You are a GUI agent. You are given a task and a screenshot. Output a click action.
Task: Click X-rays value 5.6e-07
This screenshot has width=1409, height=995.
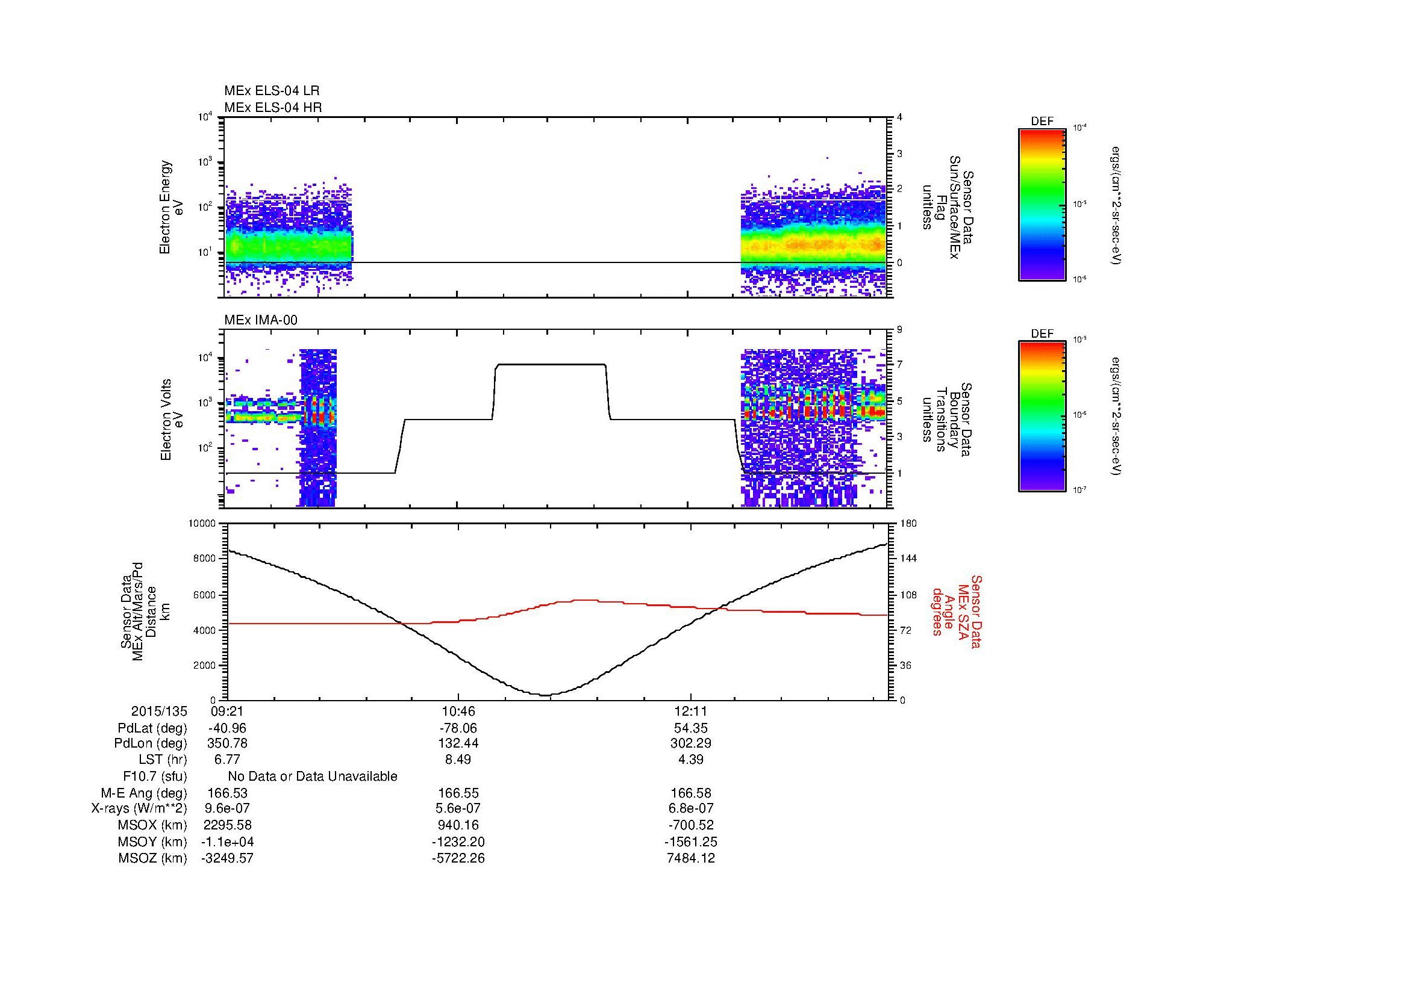click(x=458, y=808)
